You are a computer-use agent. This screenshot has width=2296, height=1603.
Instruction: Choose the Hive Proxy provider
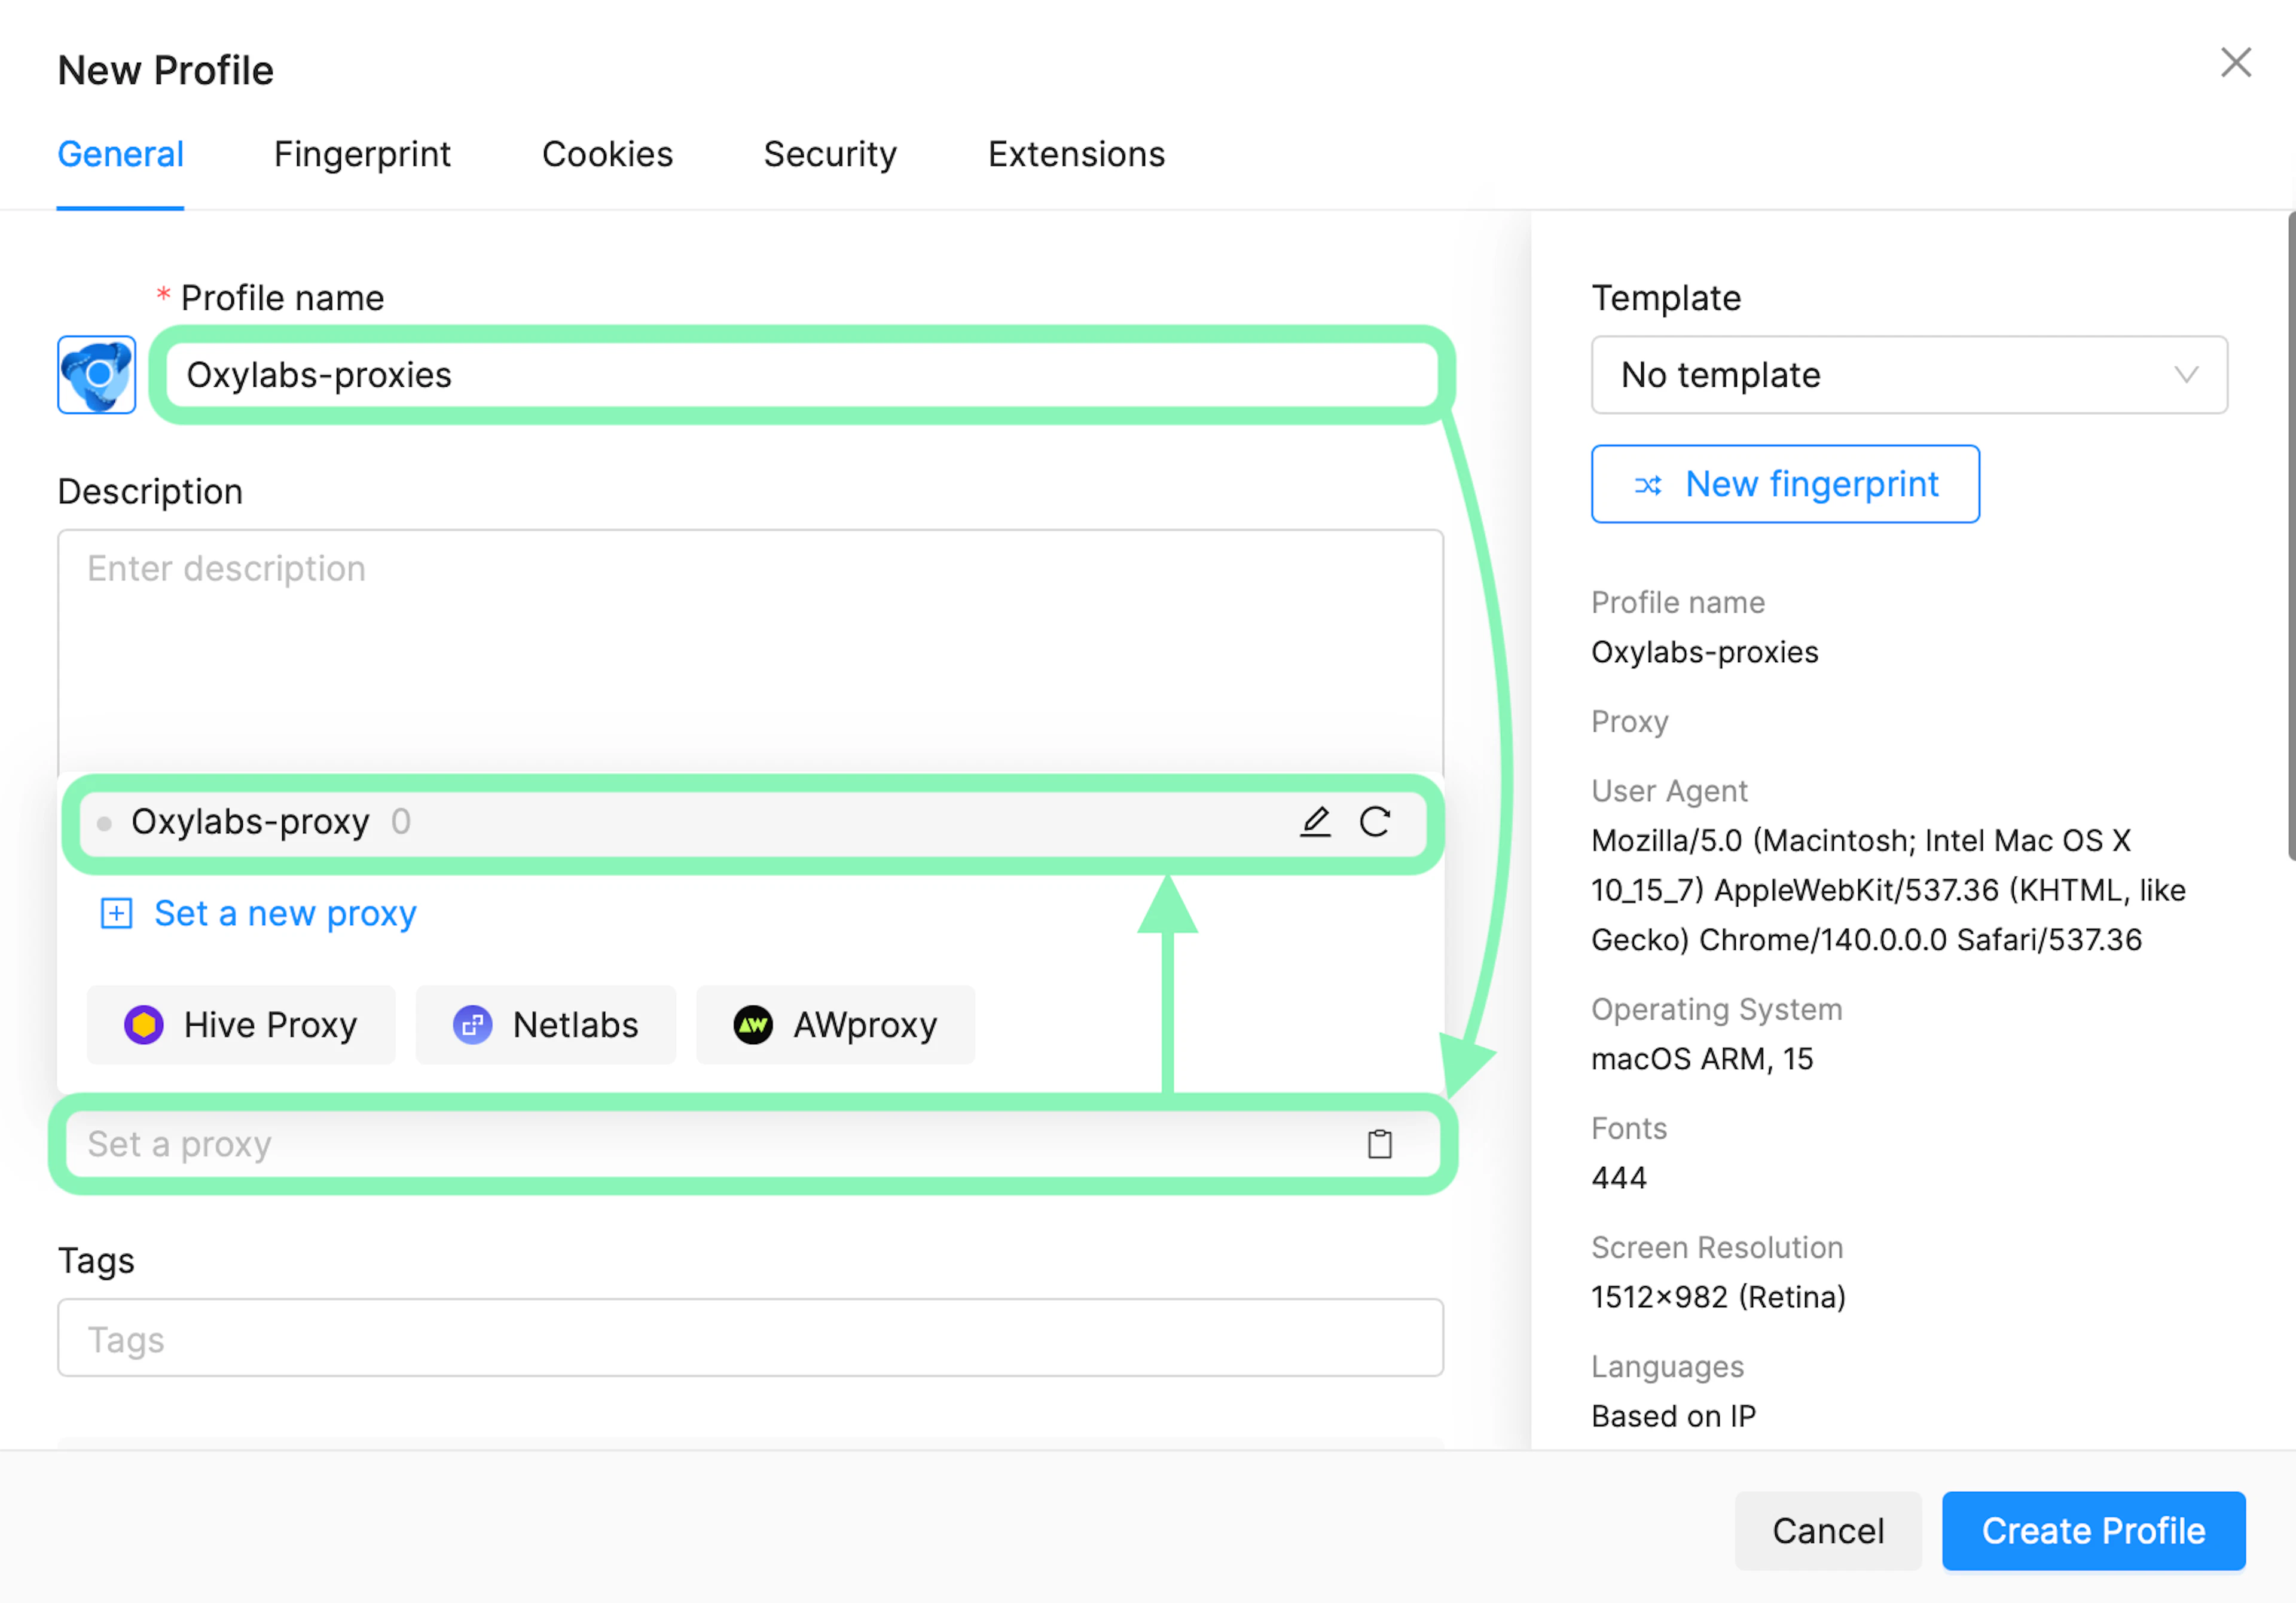[x=241, y=1024]
